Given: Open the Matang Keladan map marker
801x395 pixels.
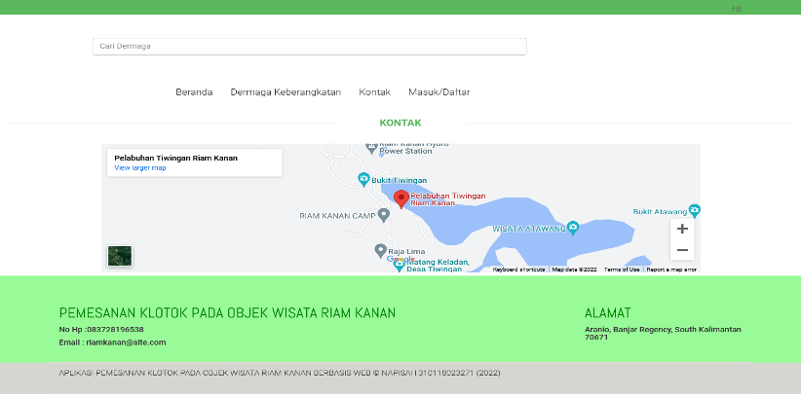Looking at the screenshot, I should pos(399,266).
